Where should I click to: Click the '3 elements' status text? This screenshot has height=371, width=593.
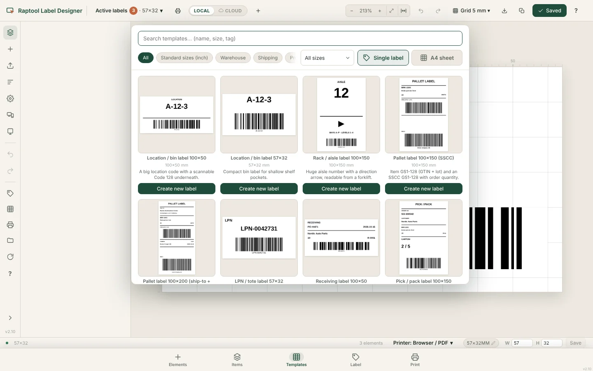click(371, 343)
